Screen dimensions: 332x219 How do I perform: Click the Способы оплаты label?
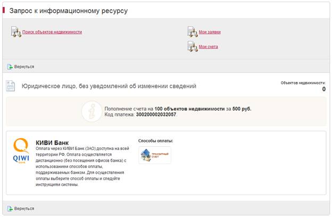click(x=155, y=141)
